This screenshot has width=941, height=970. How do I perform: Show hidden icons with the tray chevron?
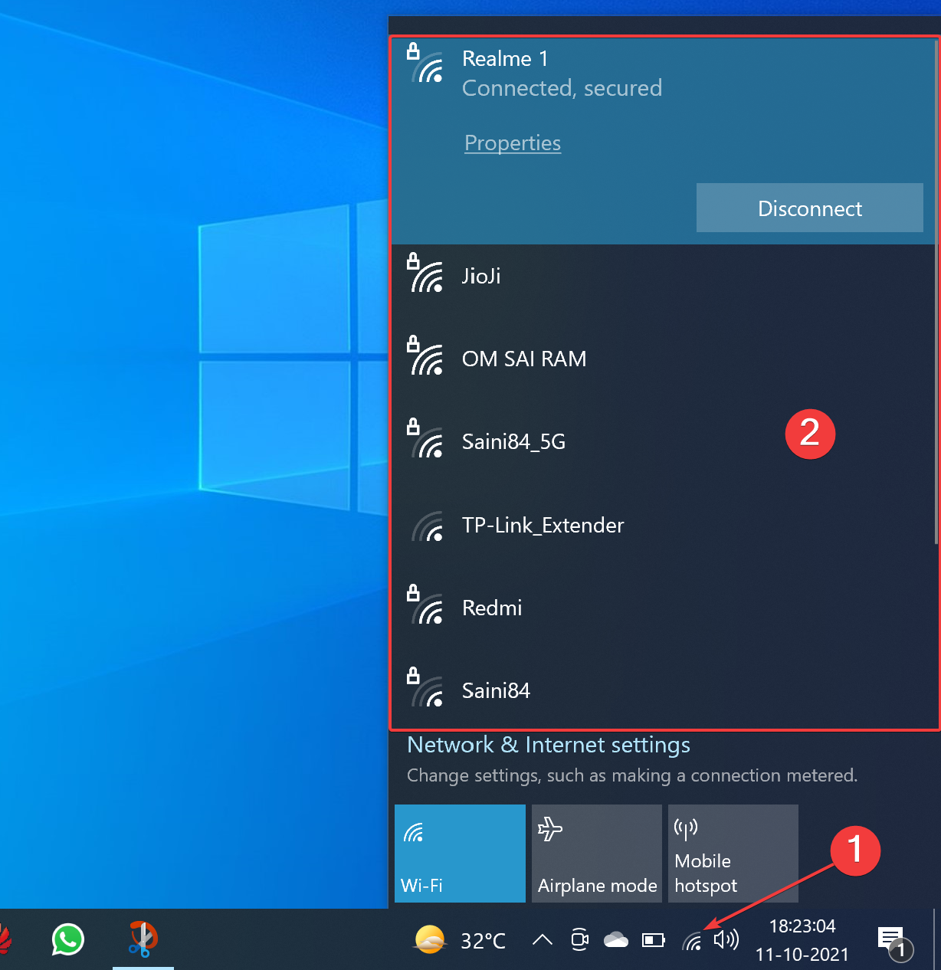(543, 939)
